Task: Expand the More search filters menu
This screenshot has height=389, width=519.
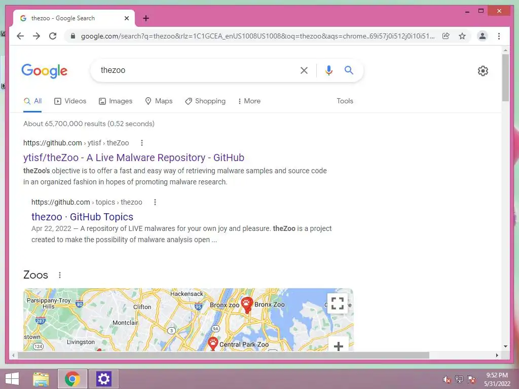Action: click(249, 101)
